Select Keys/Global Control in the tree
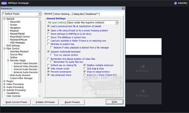This screenshot has height=113, width=189. [x=20, y=37]
